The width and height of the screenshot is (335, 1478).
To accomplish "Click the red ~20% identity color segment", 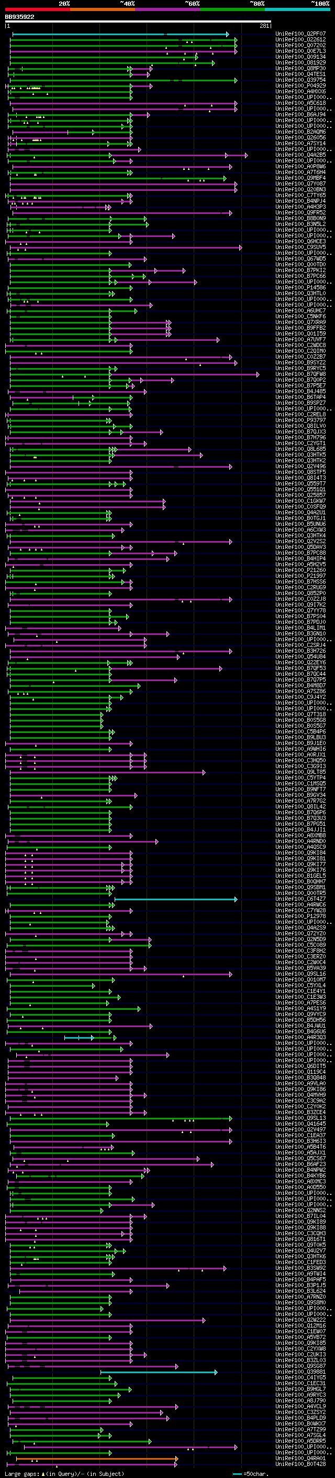I will coord(37,9).
